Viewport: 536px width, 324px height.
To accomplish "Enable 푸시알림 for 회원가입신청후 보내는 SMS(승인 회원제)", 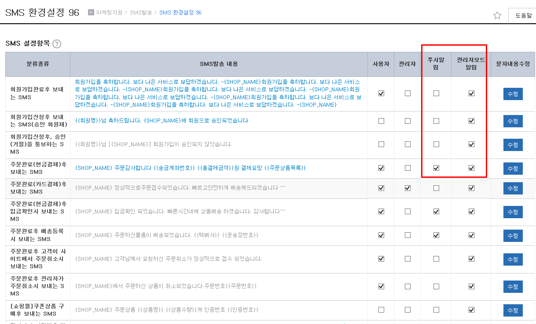I will pos(436,121).
